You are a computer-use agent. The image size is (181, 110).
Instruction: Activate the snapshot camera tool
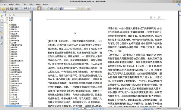[52, 8]
